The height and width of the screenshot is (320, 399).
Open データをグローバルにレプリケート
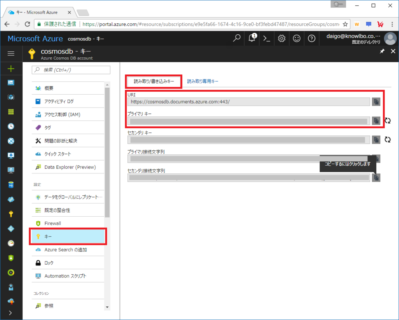pos(68,197)
